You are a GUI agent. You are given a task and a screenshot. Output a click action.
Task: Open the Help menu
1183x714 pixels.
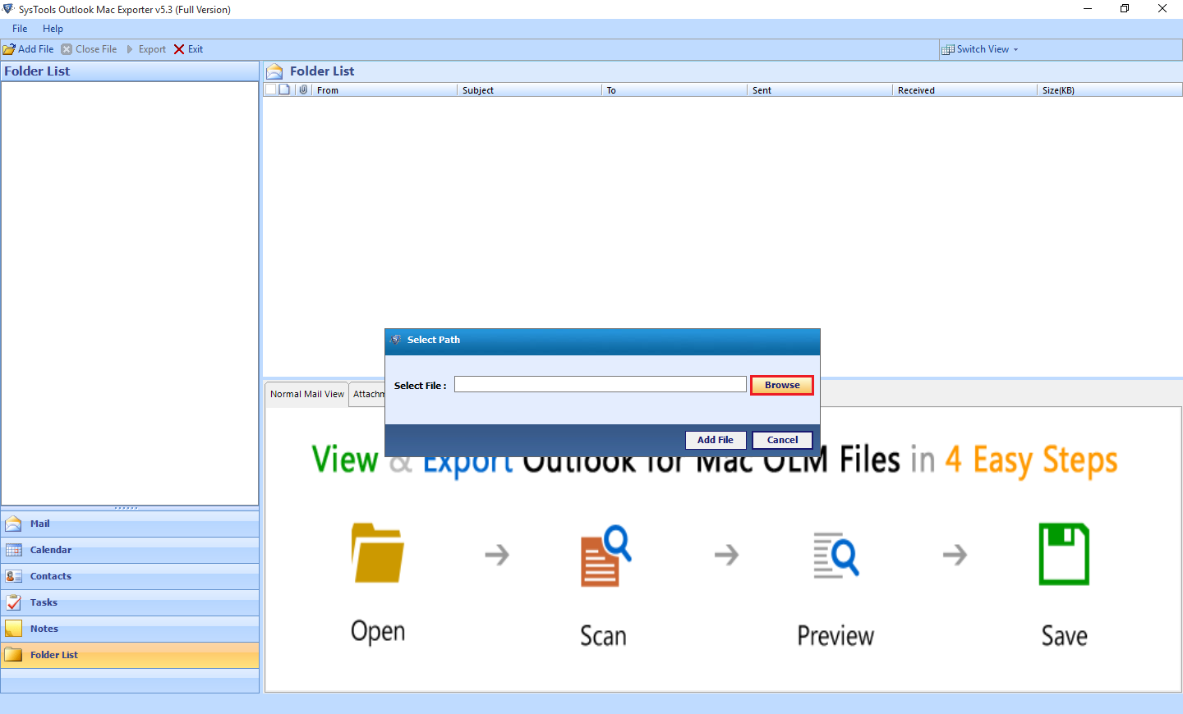coord(53,29)
